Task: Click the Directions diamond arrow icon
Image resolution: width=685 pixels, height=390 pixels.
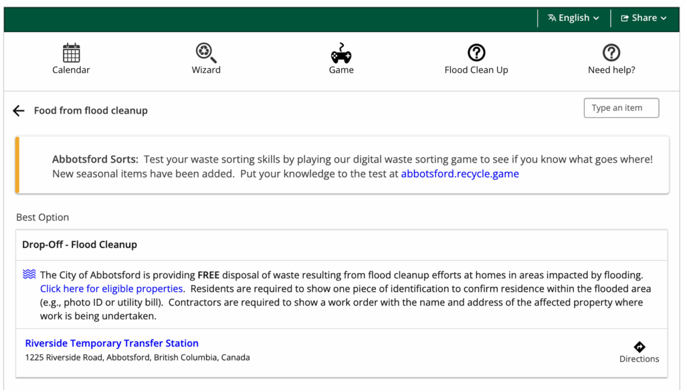Action: [639, 347]
